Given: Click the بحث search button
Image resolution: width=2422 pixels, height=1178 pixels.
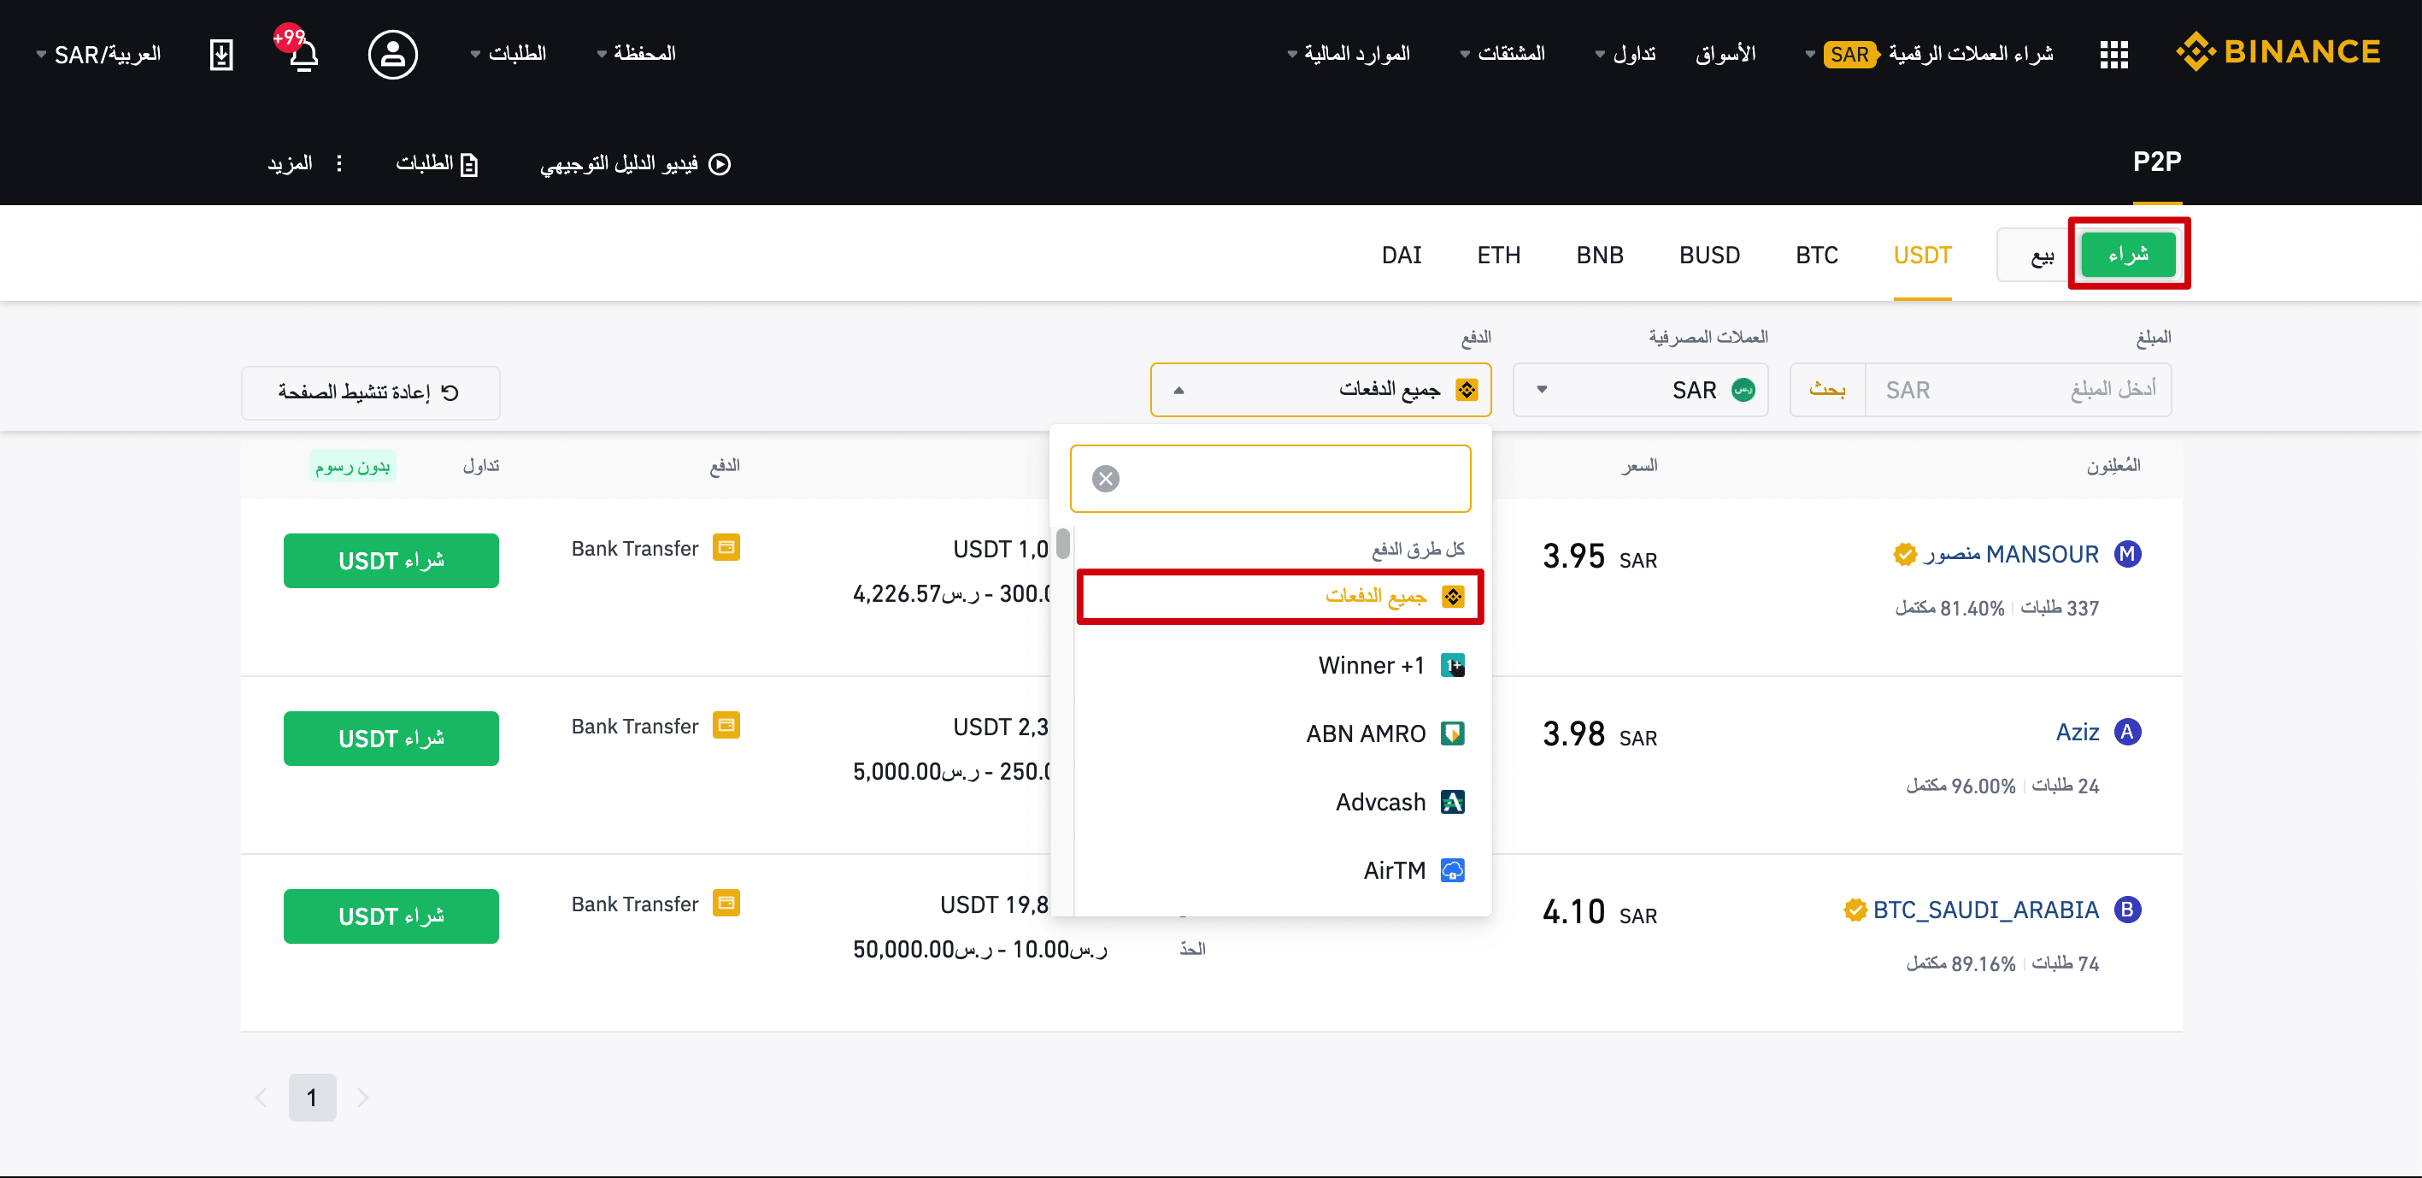Looking at the screenshot, I should click(1827, 389).
